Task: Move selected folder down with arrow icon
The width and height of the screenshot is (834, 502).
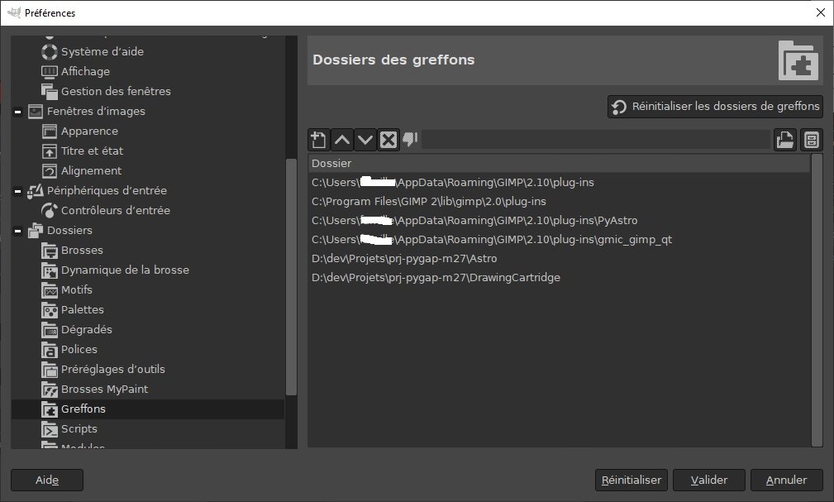Action: pyautogui.click(x=365, y=140)
